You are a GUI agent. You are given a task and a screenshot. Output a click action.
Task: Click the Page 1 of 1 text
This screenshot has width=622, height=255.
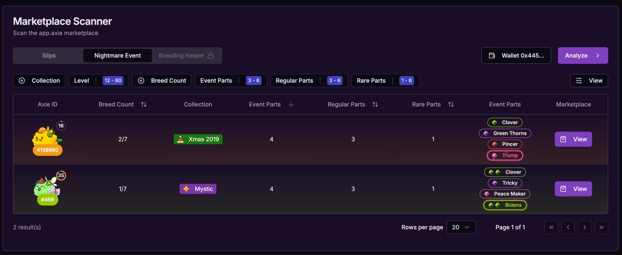(510, 227)
